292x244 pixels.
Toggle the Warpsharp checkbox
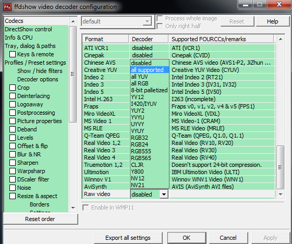[x=13, y=171]
